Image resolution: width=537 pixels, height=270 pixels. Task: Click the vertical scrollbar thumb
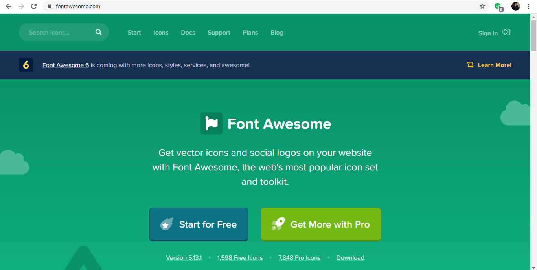click(x=533, y=35)
